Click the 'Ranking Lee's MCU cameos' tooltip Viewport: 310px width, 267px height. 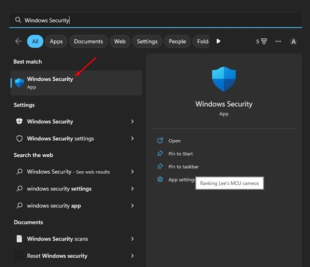[x=229, y=183]
